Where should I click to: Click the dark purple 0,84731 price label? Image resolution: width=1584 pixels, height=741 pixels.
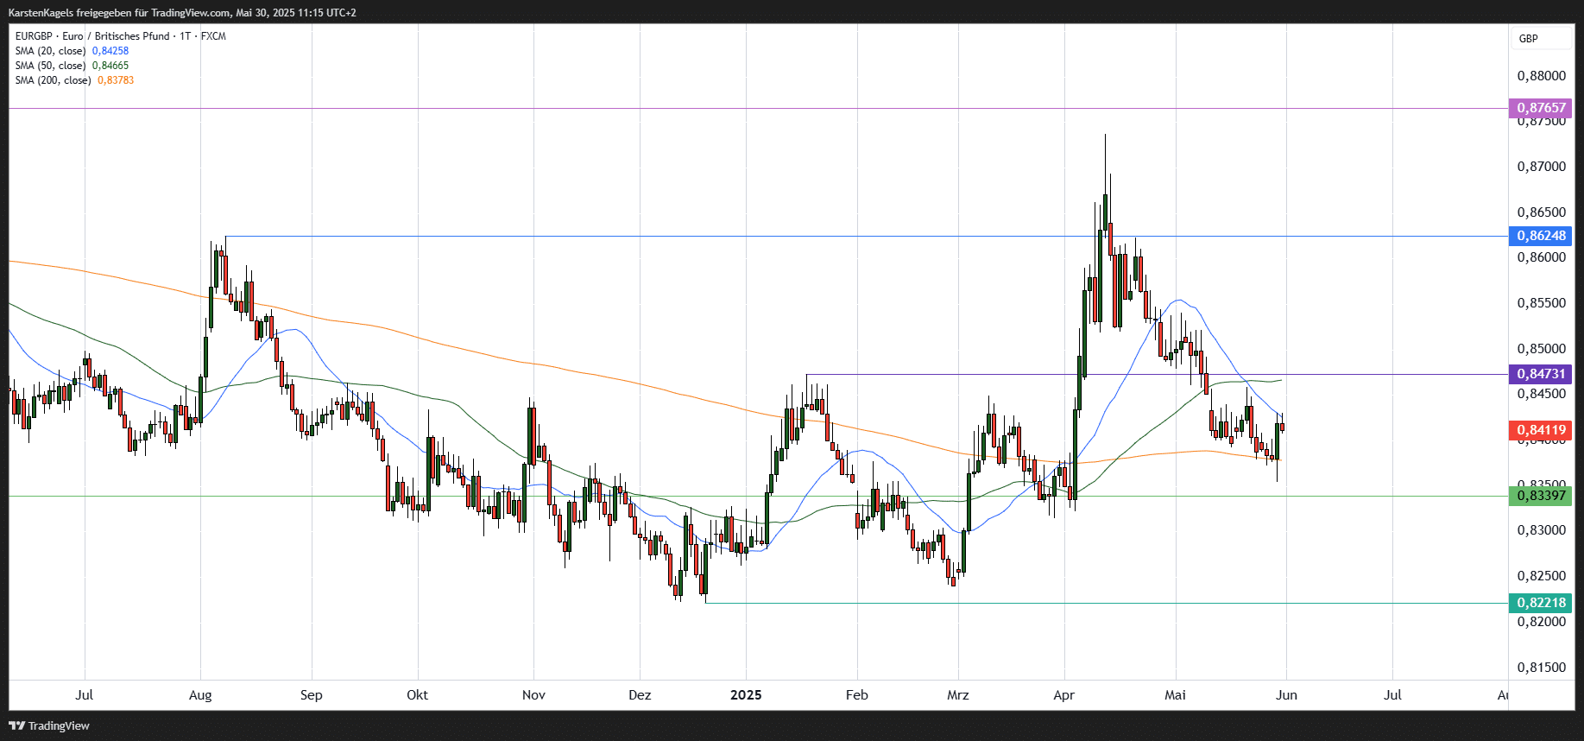tap(1541, 374)
